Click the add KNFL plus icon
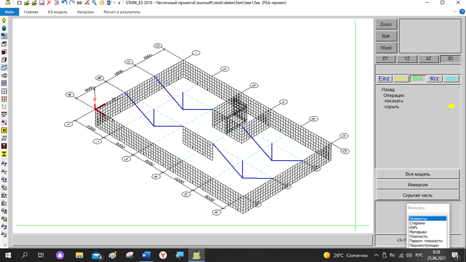466x262 pixels. pyautogui.click(x=4, y=195)
